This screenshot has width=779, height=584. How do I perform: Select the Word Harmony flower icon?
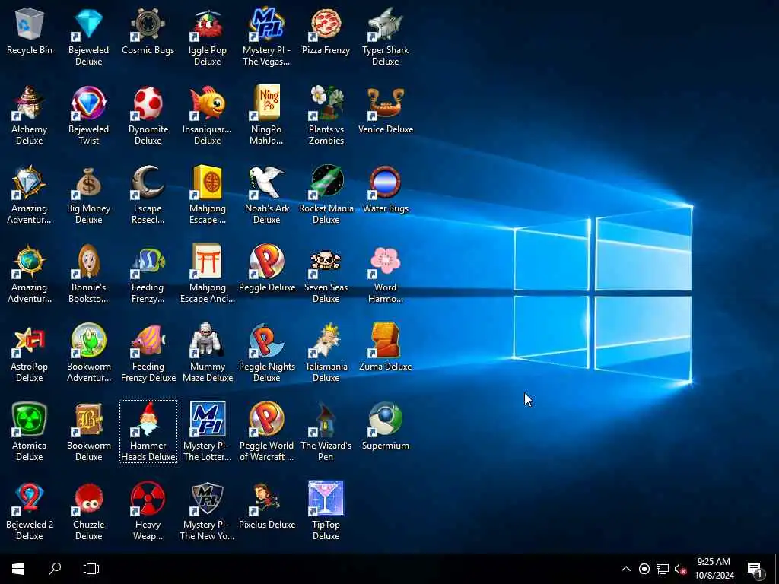click(386, 261)
